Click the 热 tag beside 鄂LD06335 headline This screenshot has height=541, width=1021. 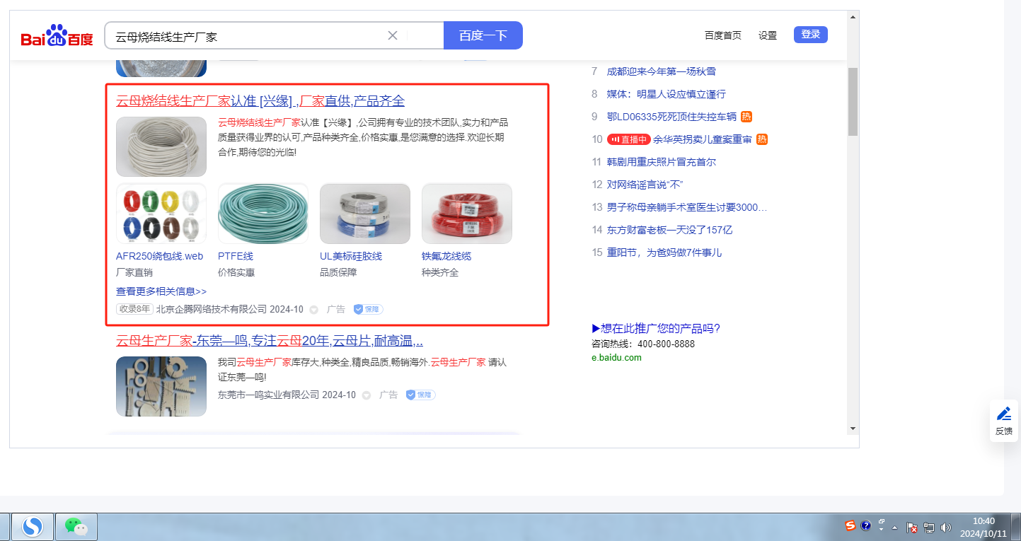pos(746,117)
